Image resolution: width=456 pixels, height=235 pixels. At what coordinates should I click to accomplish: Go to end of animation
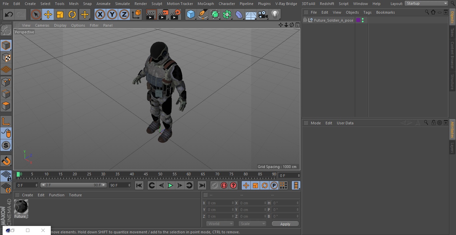click(x=202, y=185)
